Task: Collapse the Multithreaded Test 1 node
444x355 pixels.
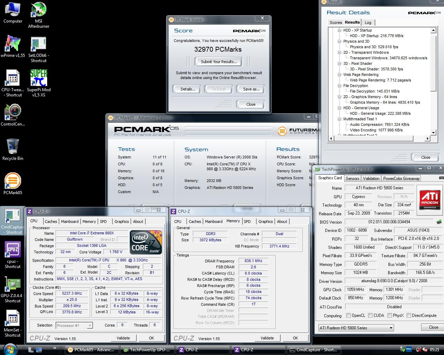Action: click(340, 119)
